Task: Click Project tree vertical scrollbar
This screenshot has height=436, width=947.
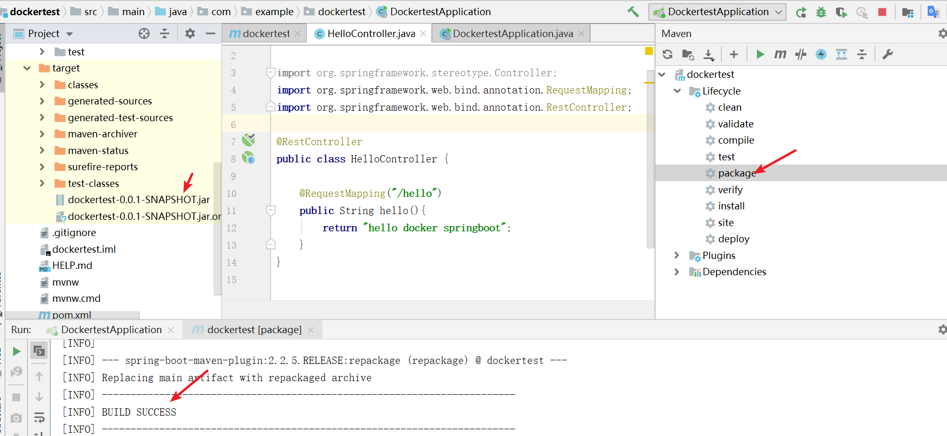Action: coord(217,228)
